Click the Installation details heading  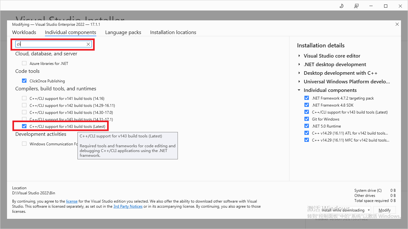coord(321,45)
